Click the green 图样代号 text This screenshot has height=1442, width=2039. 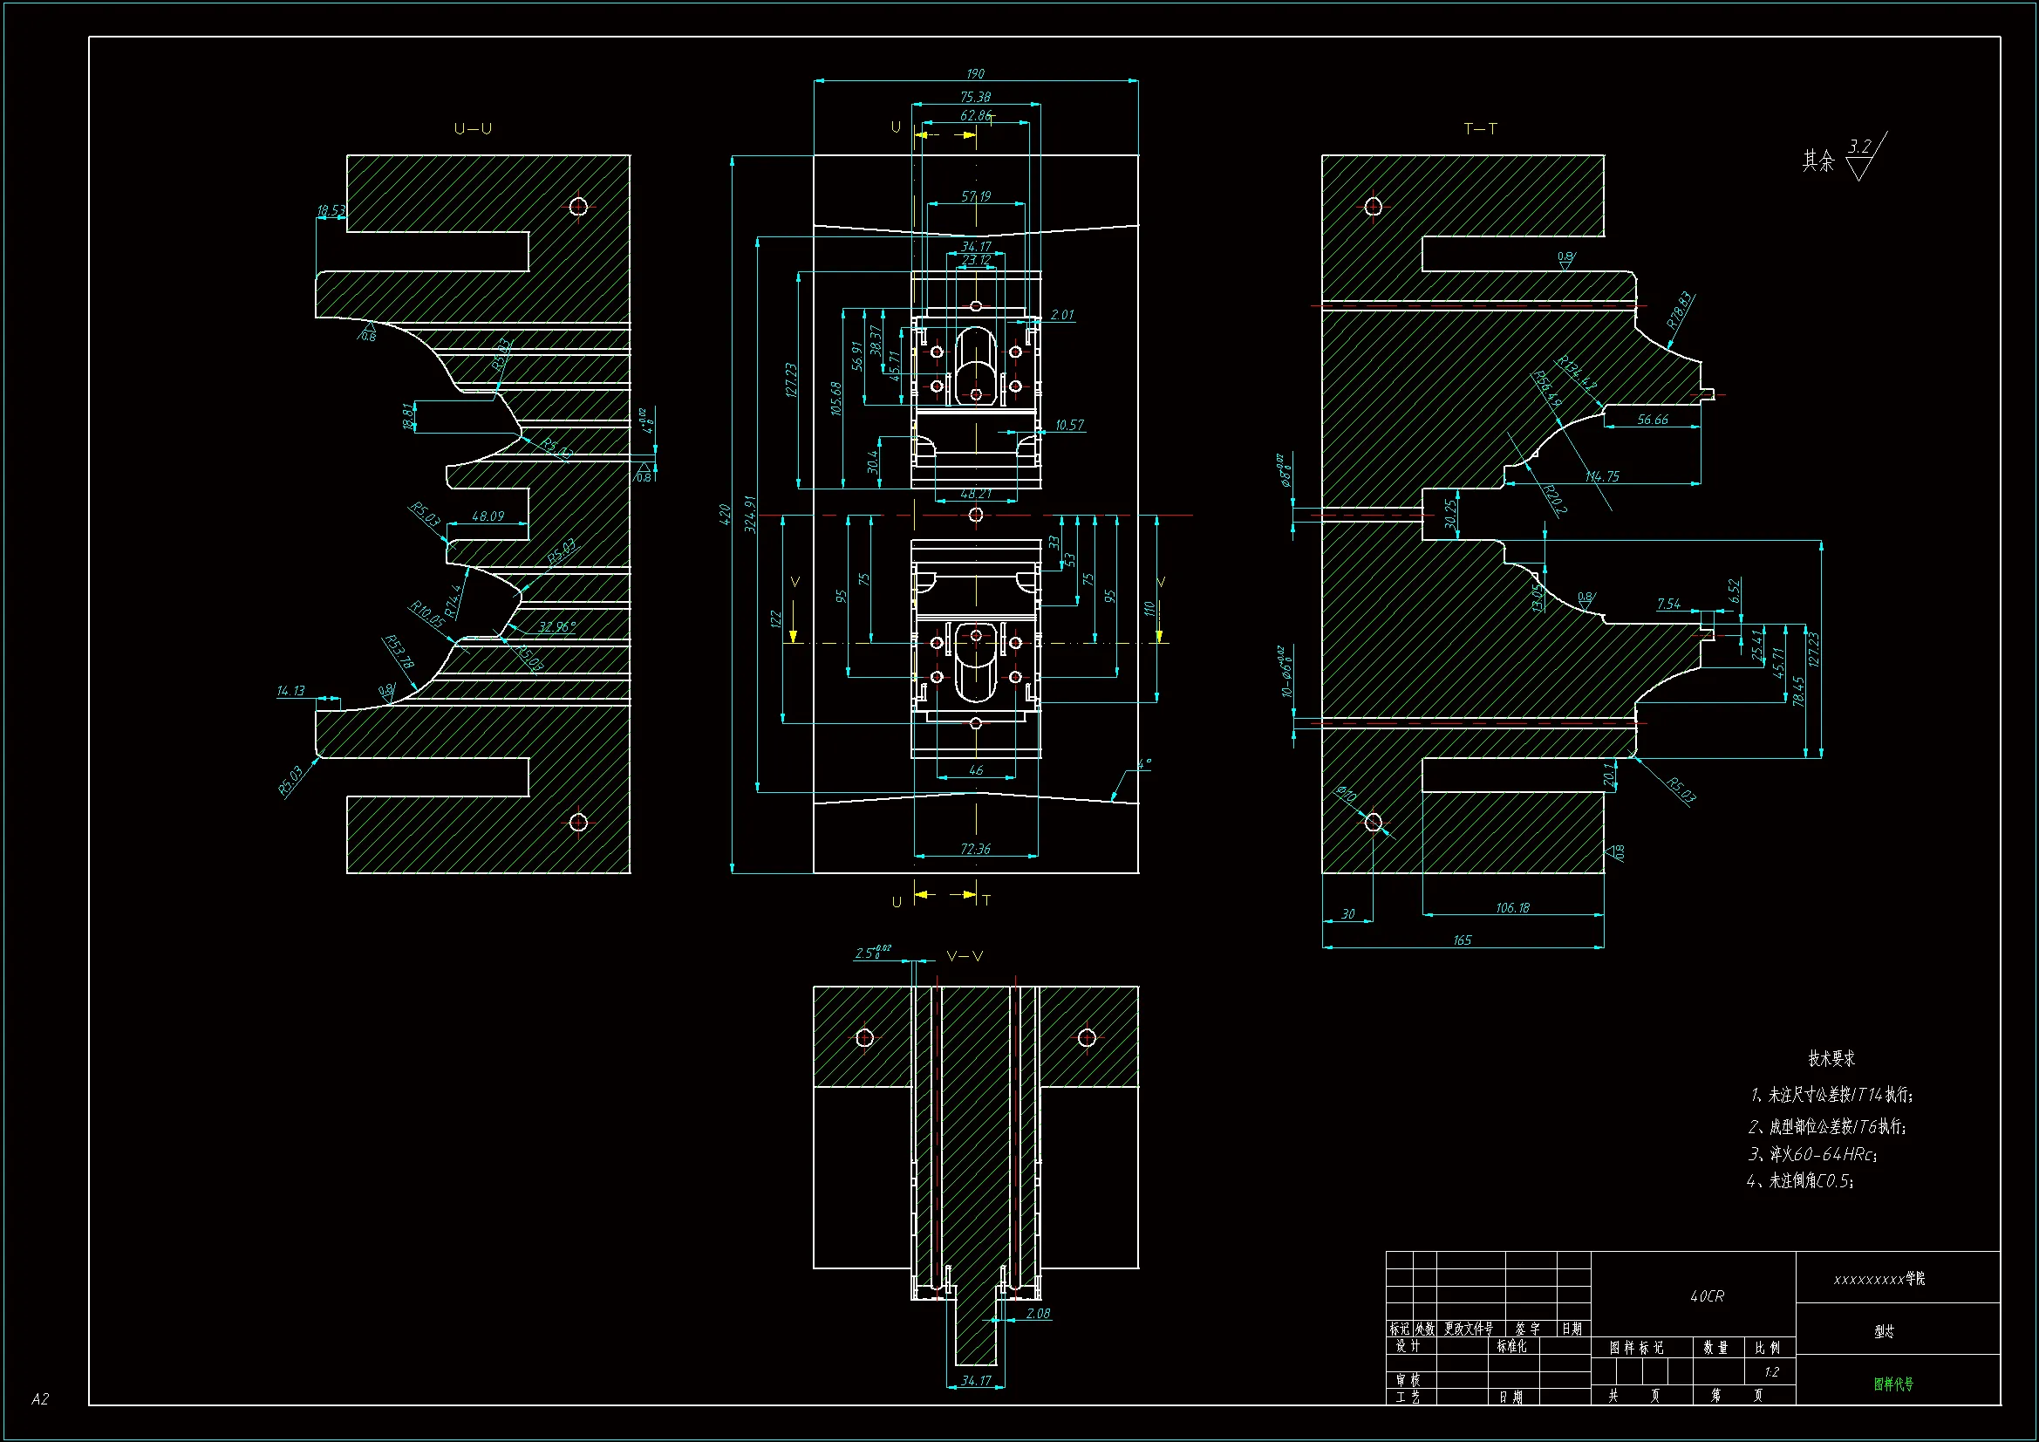point(1893,1384)
